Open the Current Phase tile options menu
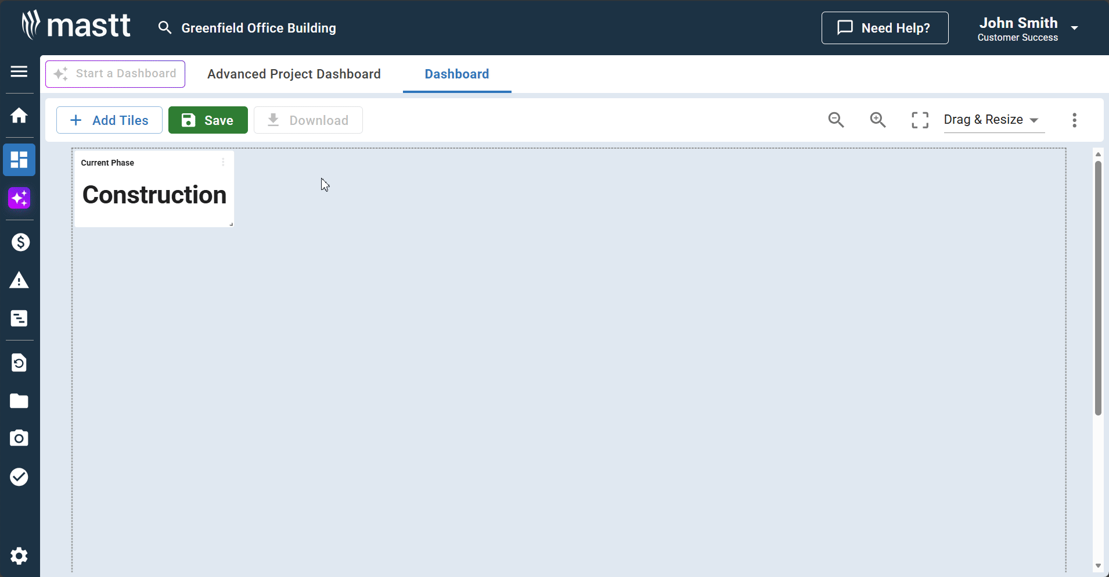Viewport: 1109px width, 577px height. (223, 162)
